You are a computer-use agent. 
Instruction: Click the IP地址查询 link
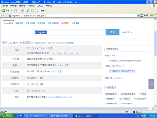(x=110, y=99)
